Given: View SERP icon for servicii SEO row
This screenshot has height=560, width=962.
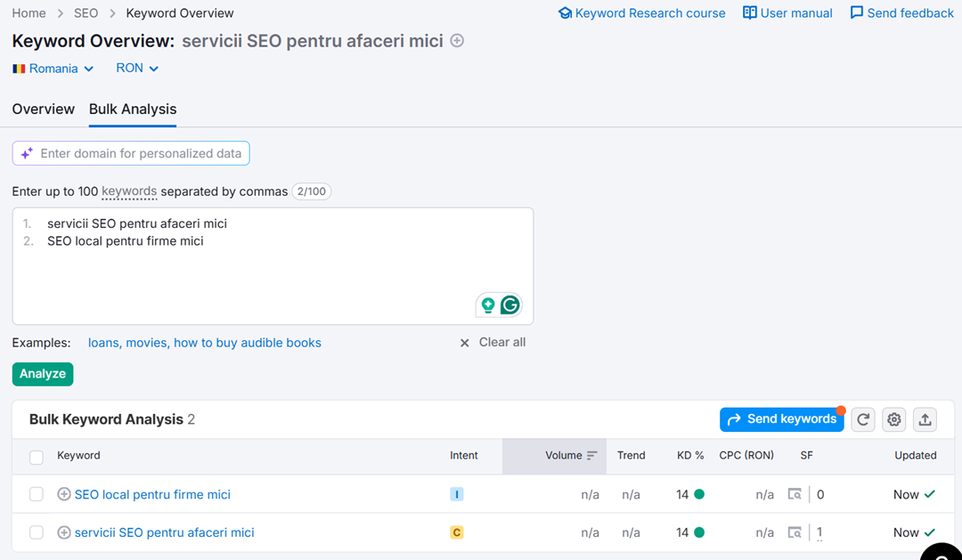Looking at the screenshot, I should 795,532.
